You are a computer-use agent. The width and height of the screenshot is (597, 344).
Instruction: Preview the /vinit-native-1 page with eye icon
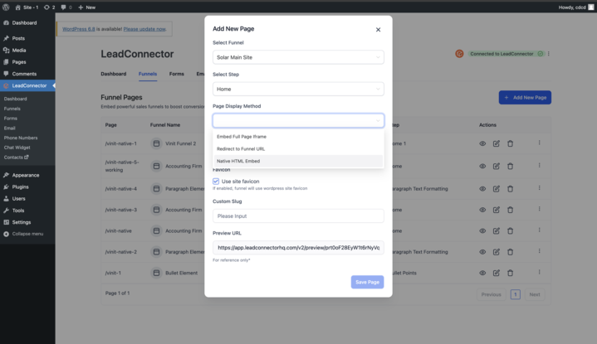[482, 143]
